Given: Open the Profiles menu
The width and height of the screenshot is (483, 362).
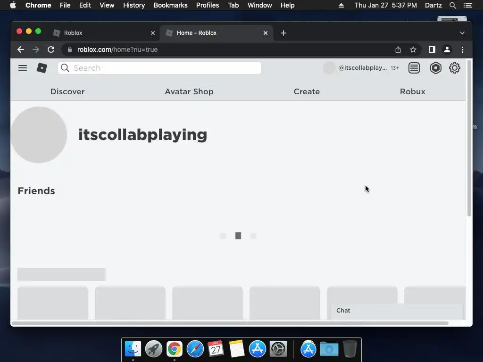Looking at the screenshot, I should [208, 5].
